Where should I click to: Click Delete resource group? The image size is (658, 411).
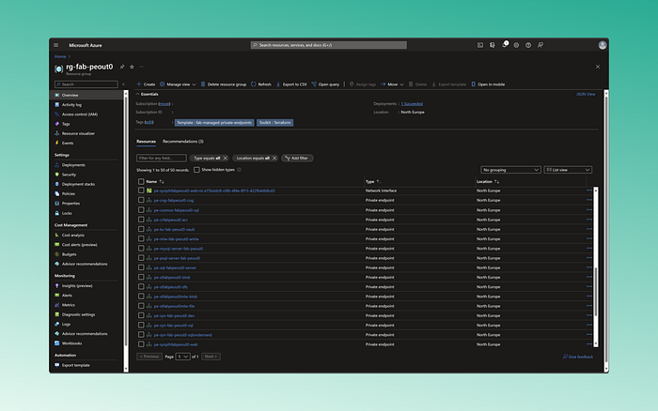coord(224,84)
